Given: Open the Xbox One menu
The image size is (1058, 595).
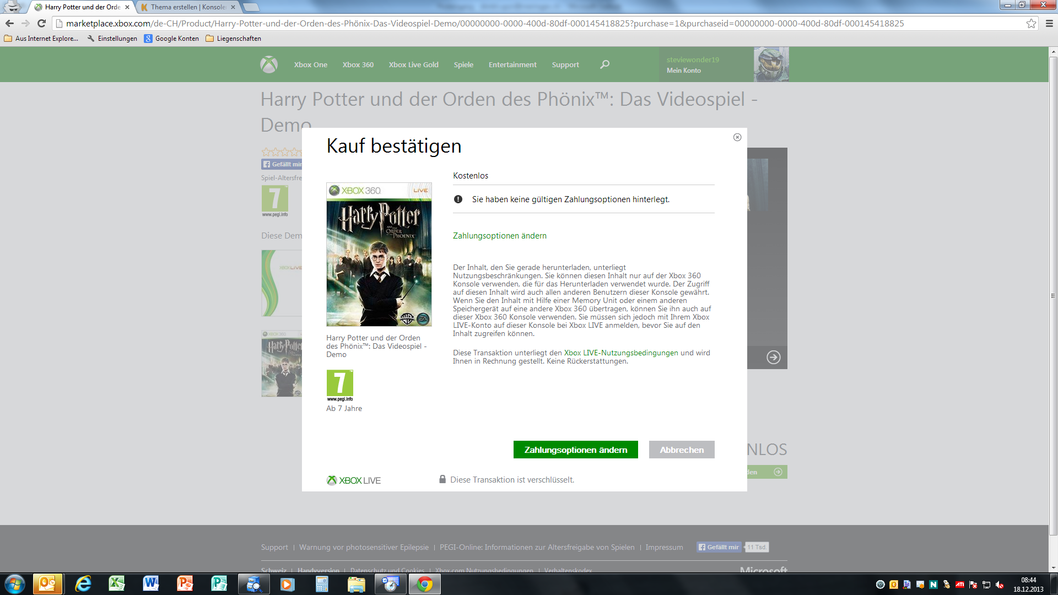Looking at the screenshot, I should (311, 64).
